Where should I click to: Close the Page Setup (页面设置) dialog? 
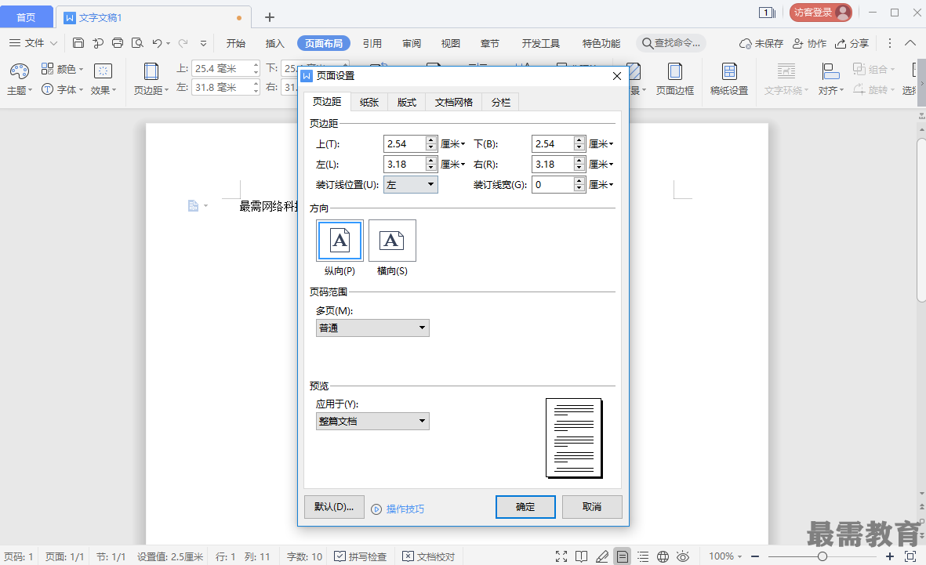coord(616,76)
